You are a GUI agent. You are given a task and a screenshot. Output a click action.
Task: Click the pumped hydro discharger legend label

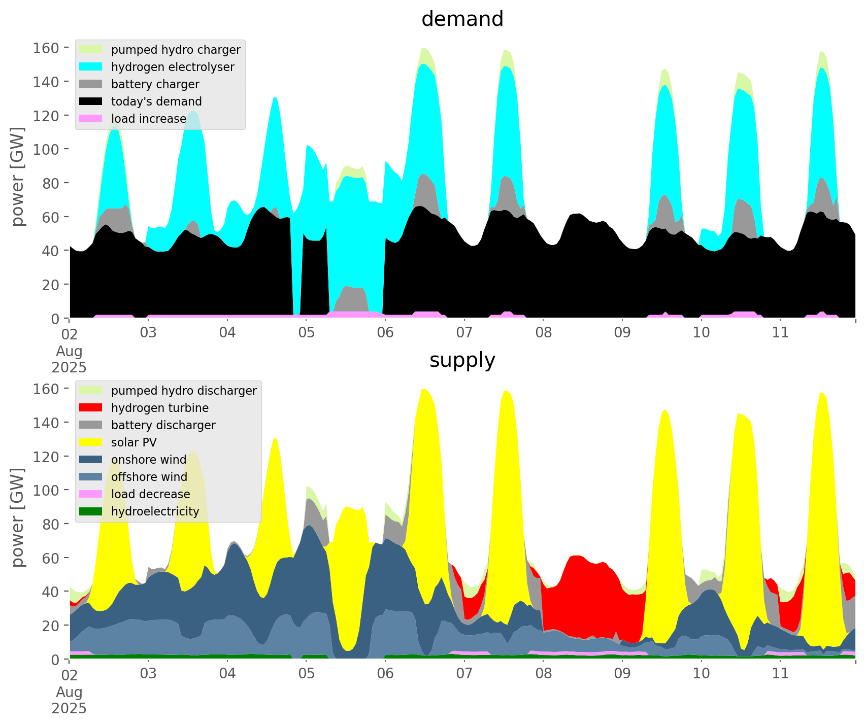(x=184, y=391)
